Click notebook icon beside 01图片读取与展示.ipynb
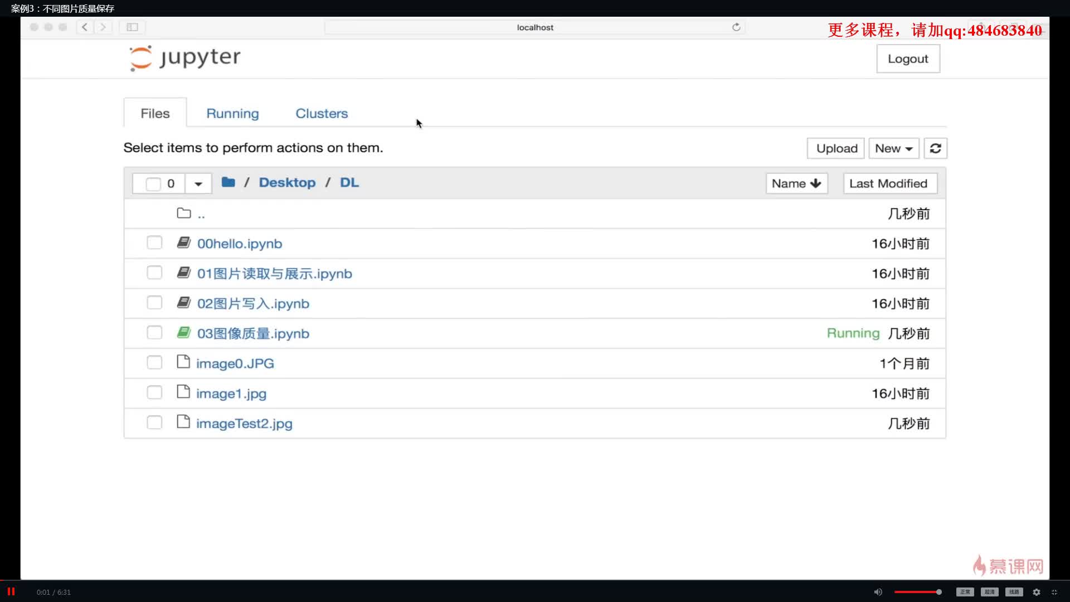This screenshot has width=1070, height=602. pyautogui.click(x=183, y=273)
